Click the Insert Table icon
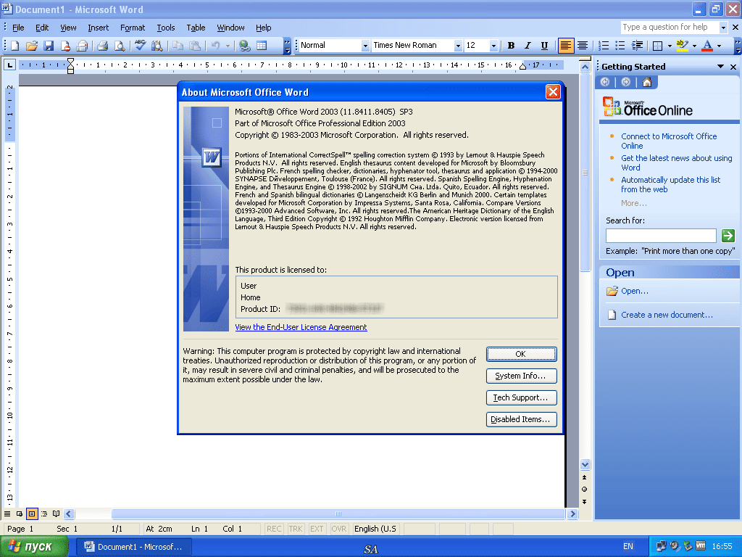742x557 pixels. click(x=262, y=46)
